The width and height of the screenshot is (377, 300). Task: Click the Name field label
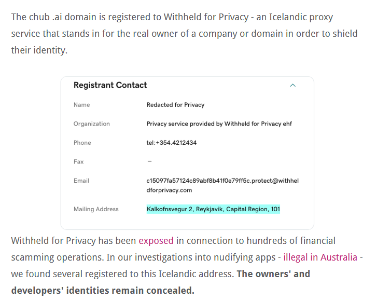pos(82,105)
